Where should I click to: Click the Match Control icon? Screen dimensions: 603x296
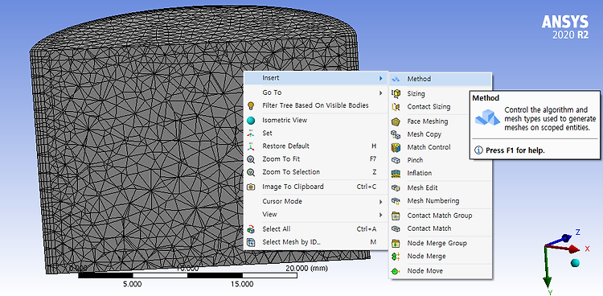tap(396, 147)
